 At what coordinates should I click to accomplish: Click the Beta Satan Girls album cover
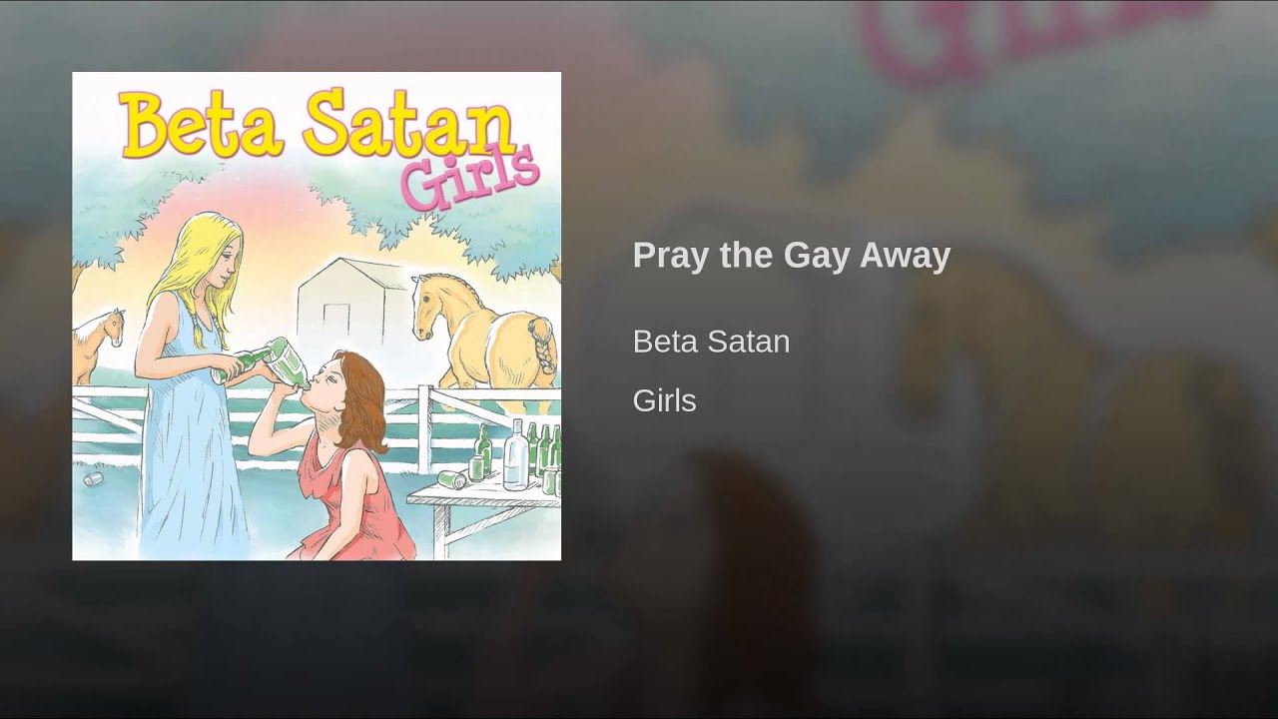coord(317,316)
